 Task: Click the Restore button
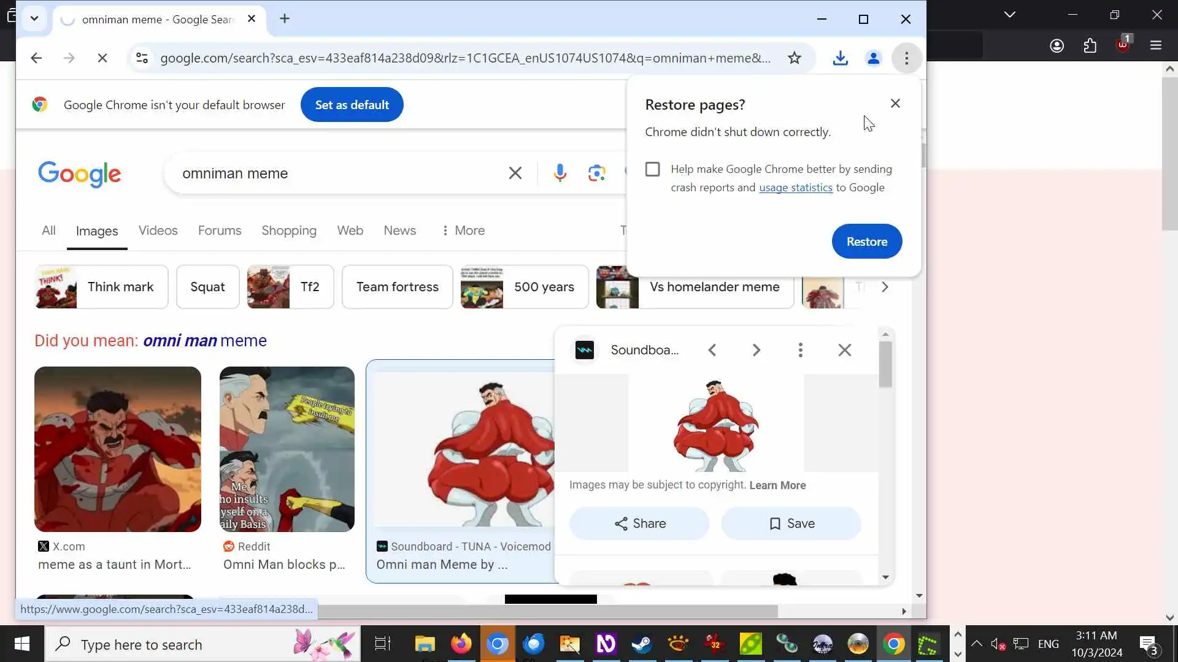click(x=866, y=242)
